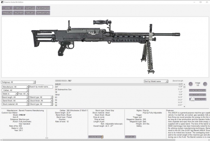The image size is (210, 141).
Task: Expand the Barrel finish: All dropdown
Action: (15, 101)
